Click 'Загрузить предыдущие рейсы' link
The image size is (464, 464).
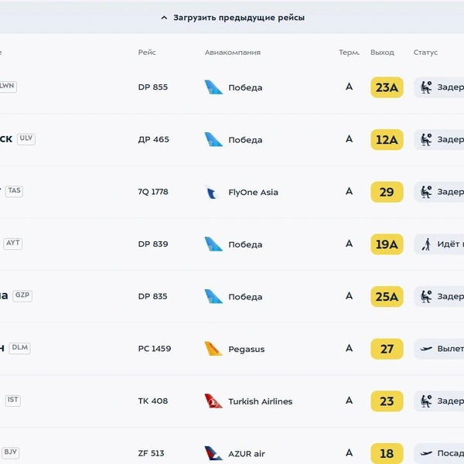[x=239, y=18]
